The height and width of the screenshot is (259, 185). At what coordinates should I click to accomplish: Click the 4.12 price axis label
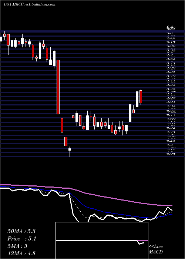coord(171,149)
